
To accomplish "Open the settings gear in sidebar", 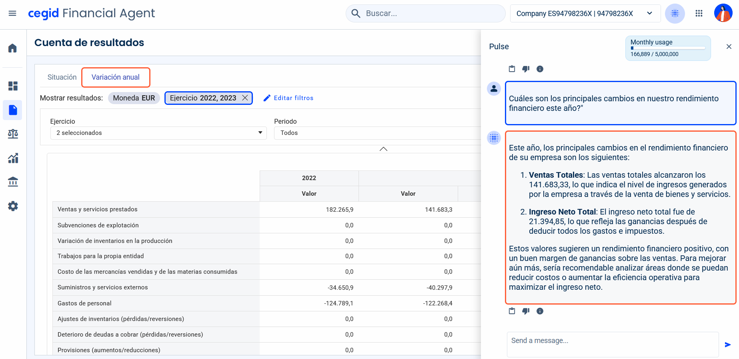I will (x=13, y=206).
